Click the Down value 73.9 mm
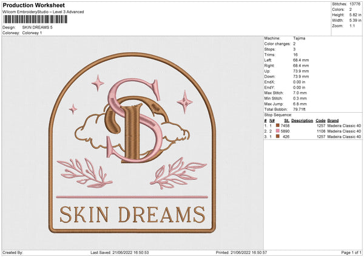The width and height of the screenshot is (364, 257). (x=301, y=76)
